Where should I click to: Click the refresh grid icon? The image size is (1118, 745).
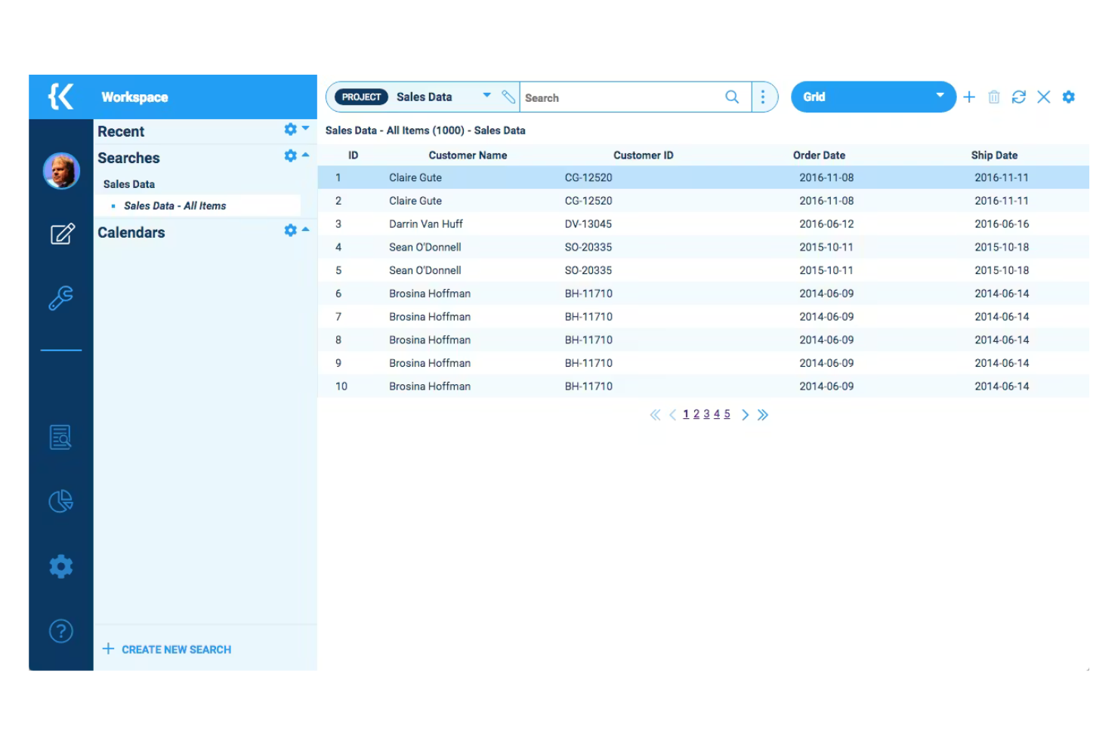(x=1018, y=97)
